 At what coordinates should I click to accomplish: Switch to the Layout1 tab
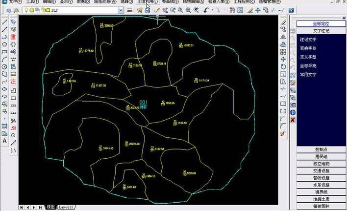point(66,207)
